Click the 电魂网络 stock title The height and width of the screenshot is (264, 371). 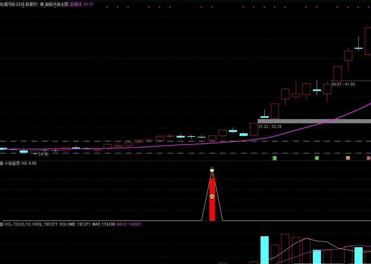(x=19, y=4)
